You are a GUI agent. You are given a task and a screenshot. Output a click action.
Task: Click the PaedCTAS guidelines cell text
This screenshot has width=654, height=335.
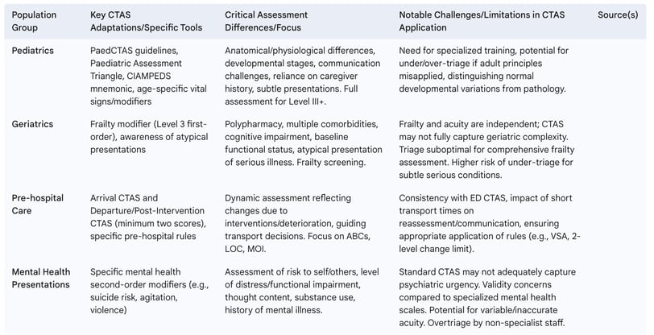[x=148, y=76]
